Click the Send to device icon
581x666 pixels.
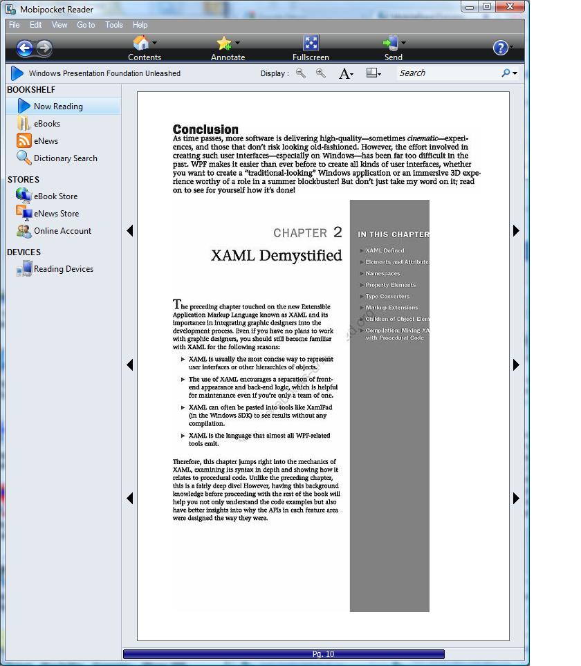(x=390, y=43)
